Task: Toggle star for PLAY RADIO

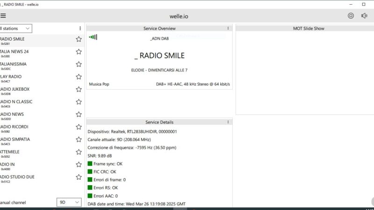Action: [79, 77]
